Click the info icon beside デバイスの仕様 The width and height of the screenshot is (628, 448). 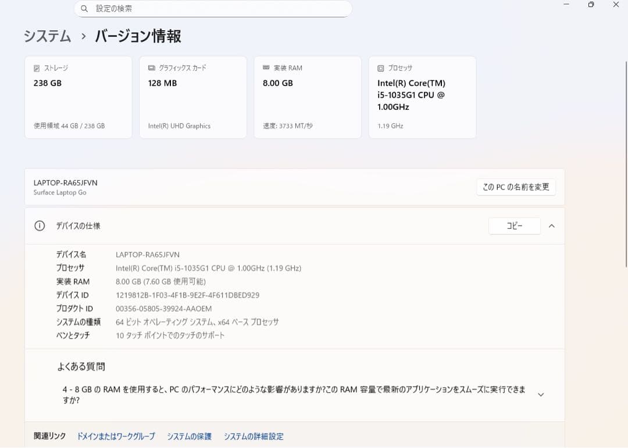(x=39, y=226)
